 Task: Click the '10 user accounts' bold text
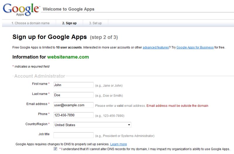pyautogui.click(x=69, y=47)
